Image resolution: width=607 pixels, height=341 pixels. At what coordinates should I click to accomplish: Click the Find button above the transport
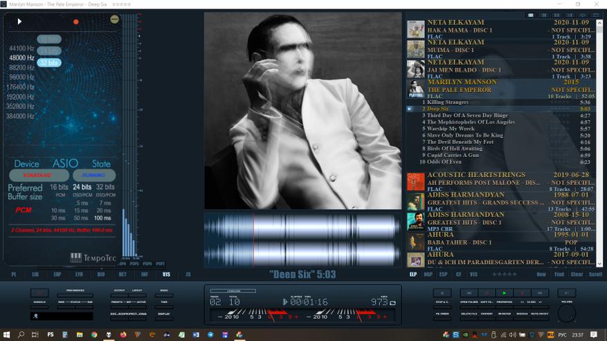559,275
